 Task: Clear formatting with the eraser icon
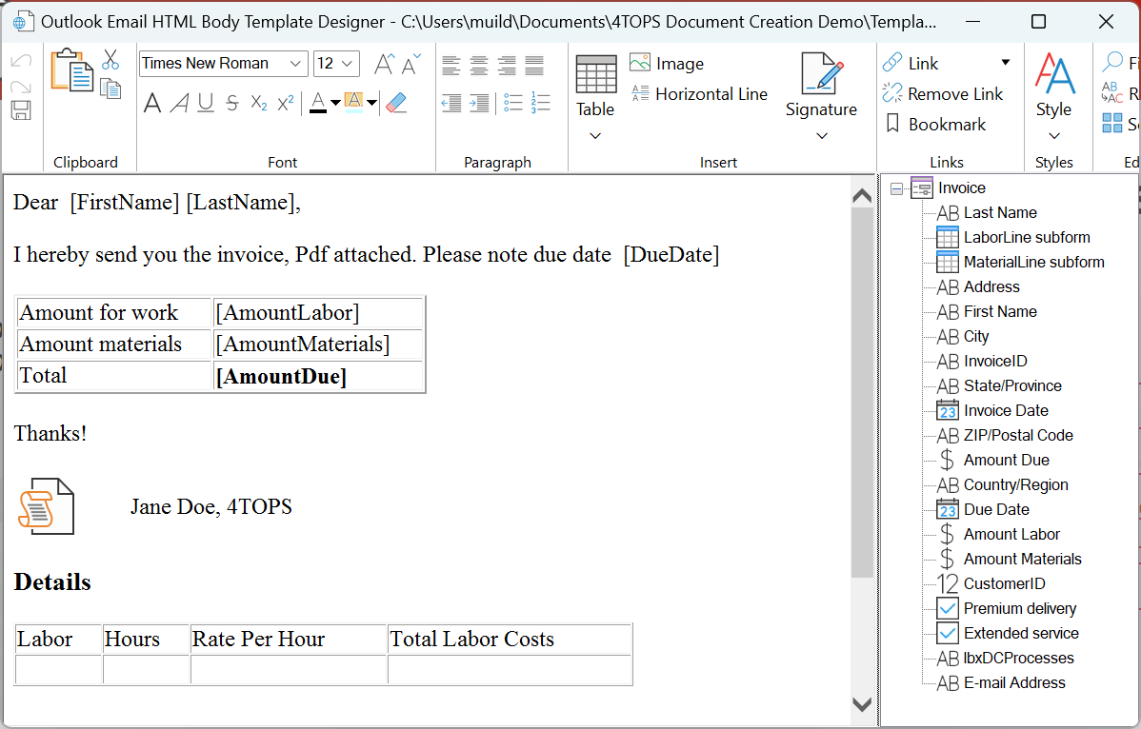tap(397, 102)
